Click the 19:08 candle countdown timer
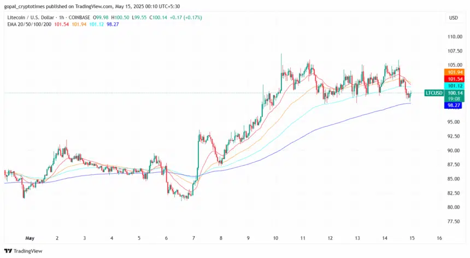 click(x=454, y=99)
